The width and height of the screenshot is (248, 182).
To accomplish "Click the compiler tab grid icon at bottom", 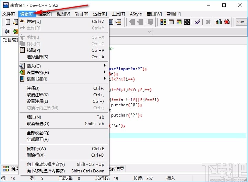I will click(x=6, y=169).
